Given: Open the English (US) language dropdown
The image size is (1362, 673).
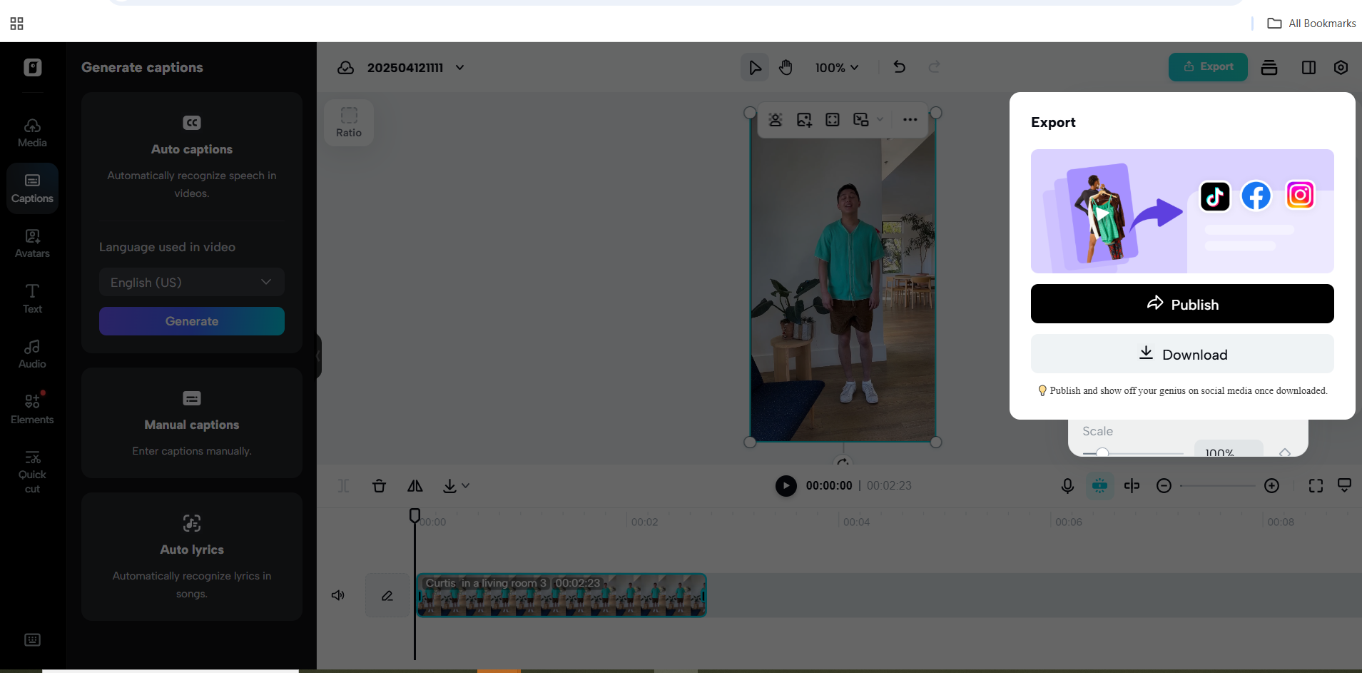Looking at the screenshot, I should (192, 282).
